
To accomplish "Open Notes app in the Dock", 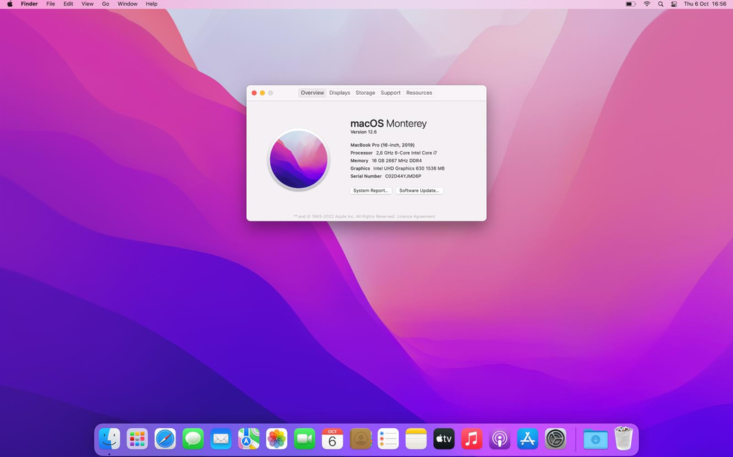I will tap(416, 438).
